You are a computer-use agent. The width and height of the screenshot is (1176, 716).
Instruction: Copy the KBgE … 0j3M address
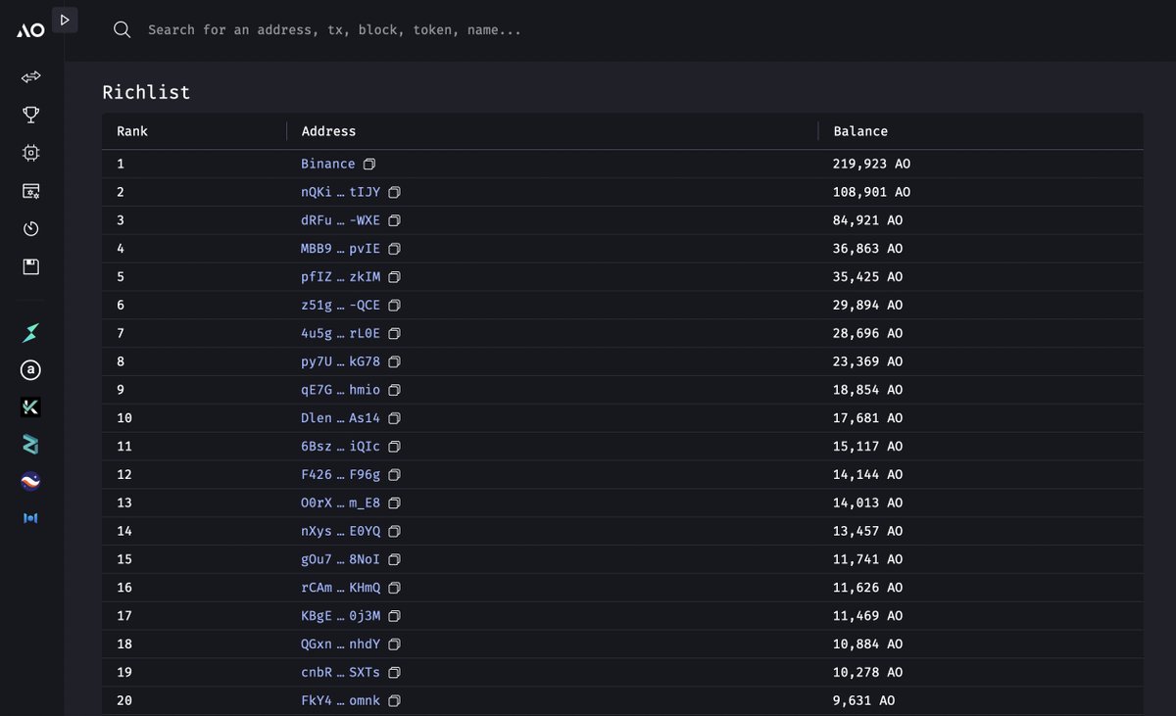[394, 616]
